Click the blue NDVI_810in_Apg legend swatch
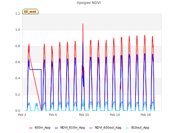The width and height of the screenshot is (178, 133). [x=56, y=128]
